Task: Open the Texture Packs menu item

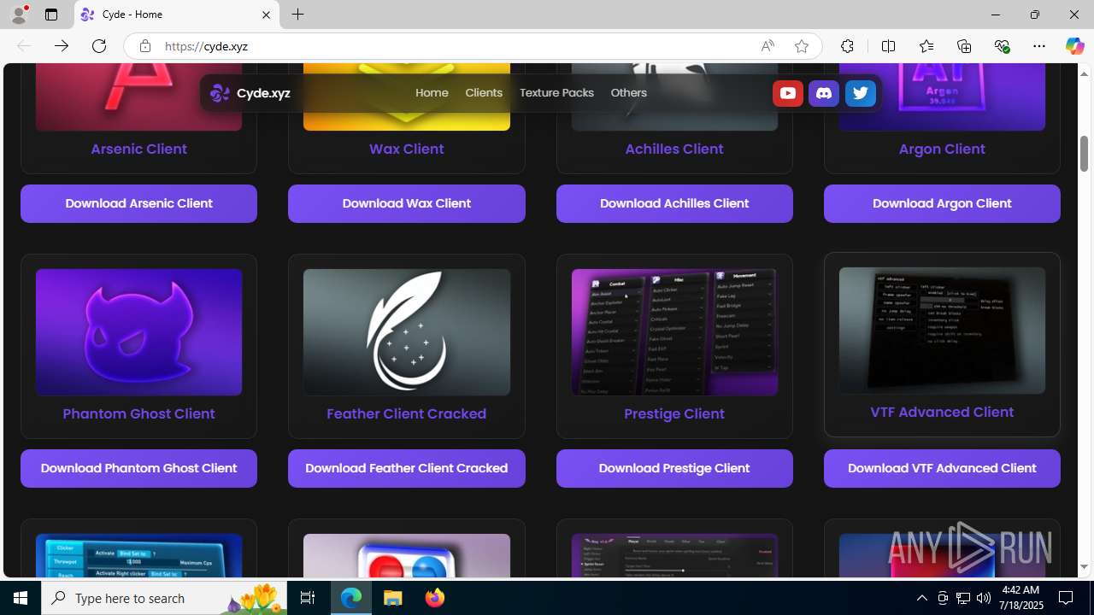Action: pyautogui.click(x=556, y=93)
